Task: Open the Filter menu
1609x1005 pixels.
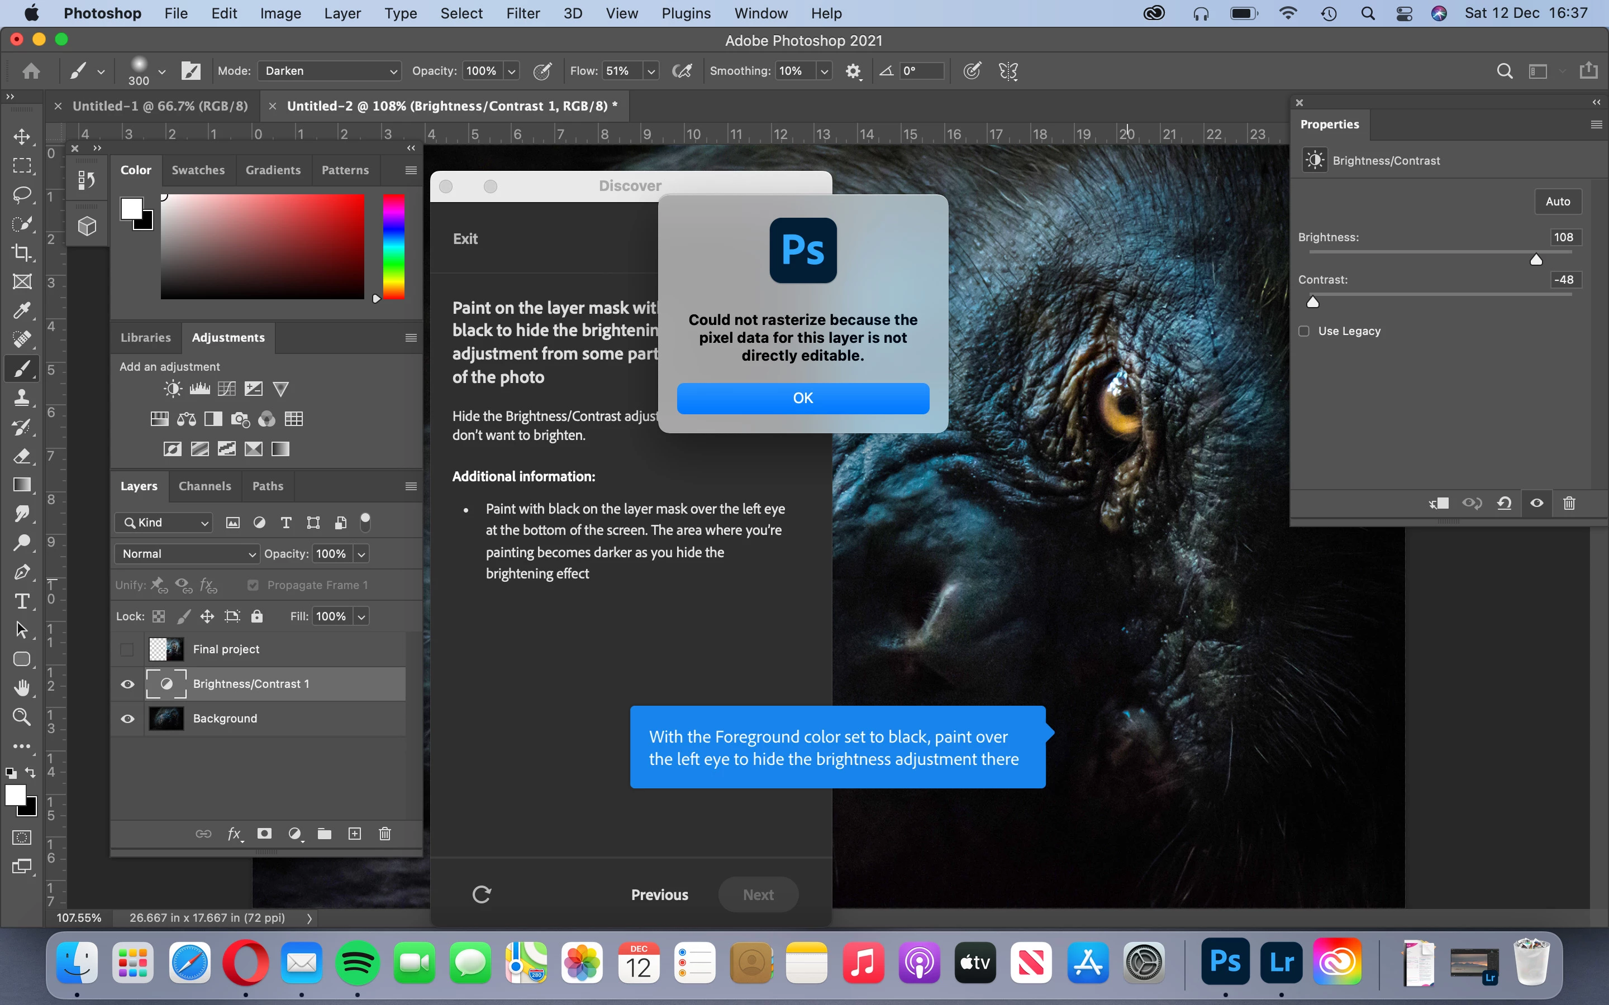Action: tap(522, 13)
